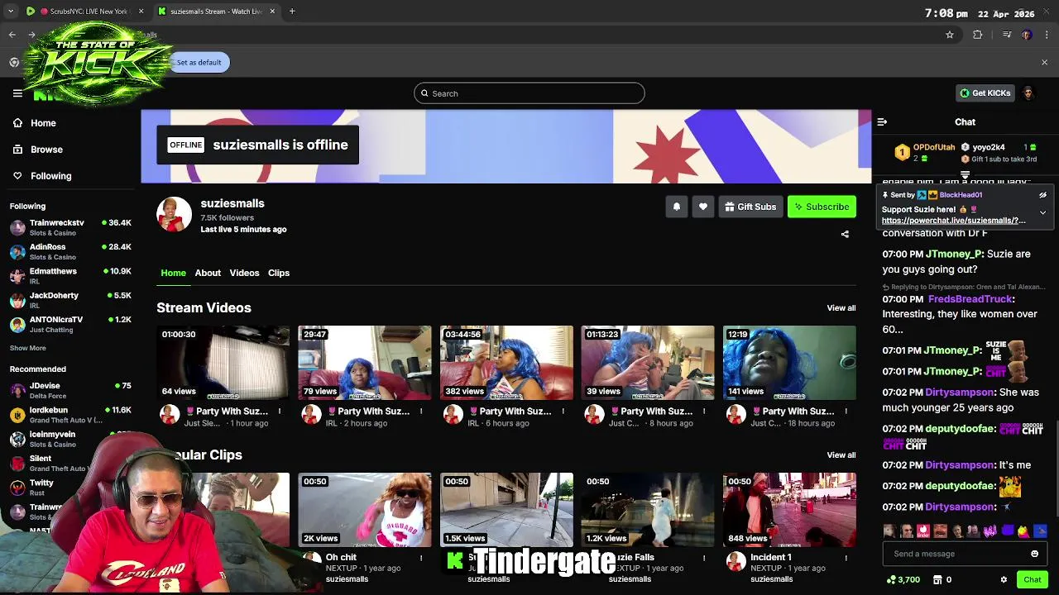Viewport: 1059px width, 595px height.
Task: Open the Oh chit clip thumbnail
Action: [x=365, y=510]
